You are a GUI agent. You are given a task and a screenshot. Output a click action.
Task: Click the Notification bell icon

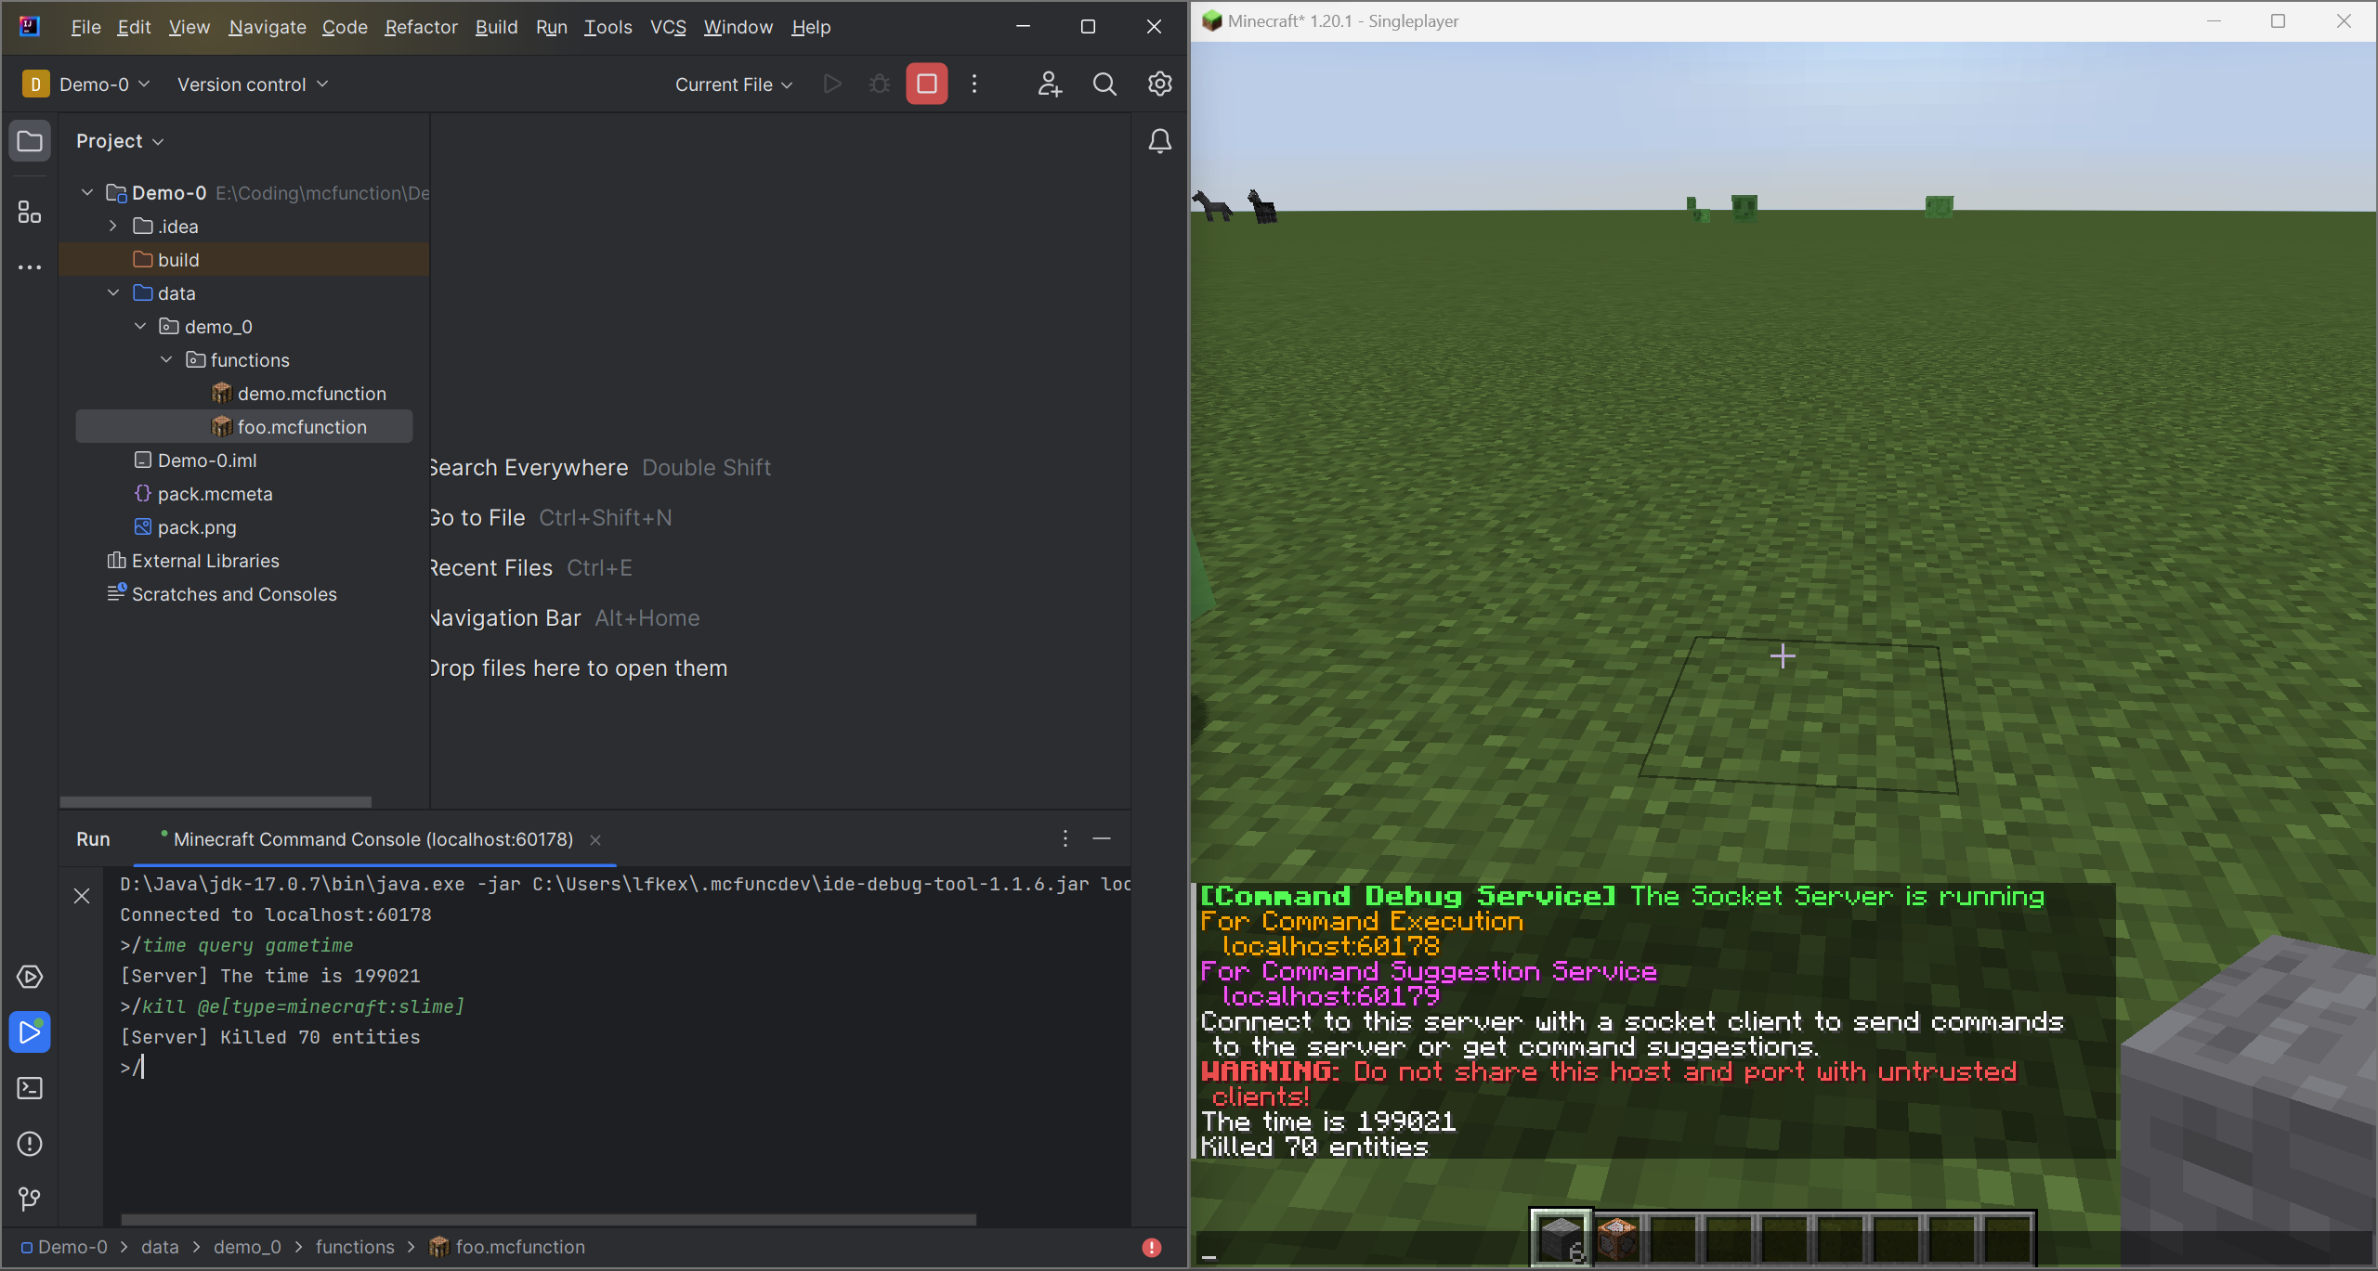[1161, 140]
